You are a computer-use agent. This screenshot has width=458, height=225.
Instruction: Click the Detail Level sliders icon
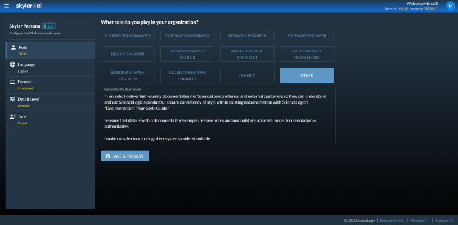coord(12,99)
